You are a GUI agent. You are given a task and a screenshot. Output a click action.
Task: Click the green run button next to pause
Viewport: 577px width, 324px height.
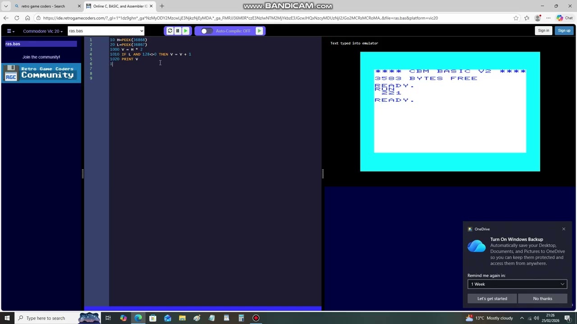coord(185,31)
